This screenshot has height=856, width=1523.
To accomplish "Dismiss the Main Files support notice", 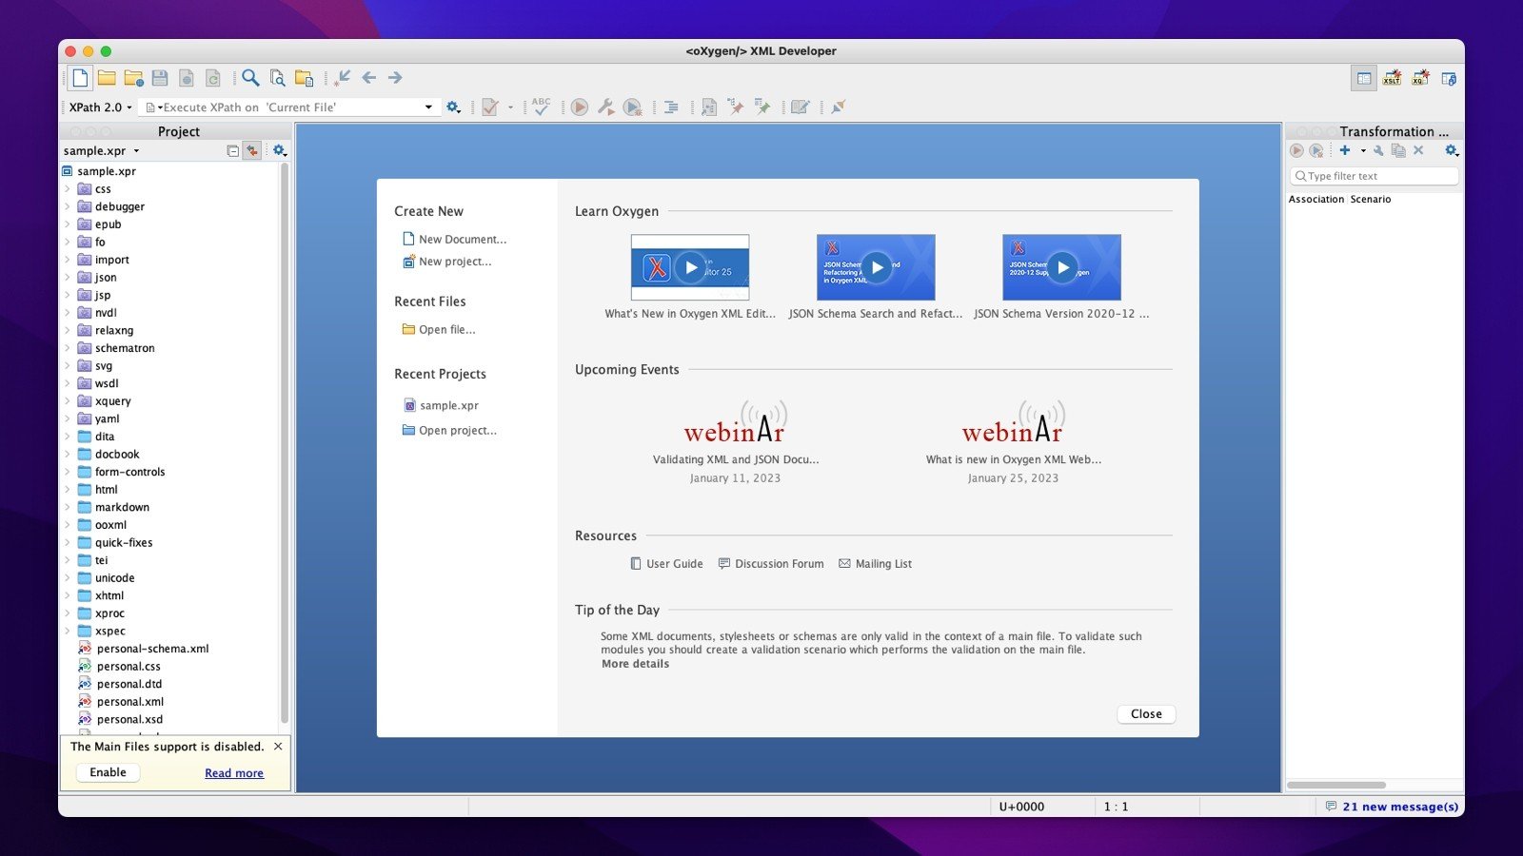I will click(278, 747).
